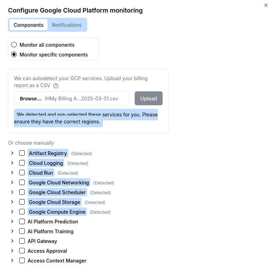Click the API Gateway label

click(x=42, y=241)
